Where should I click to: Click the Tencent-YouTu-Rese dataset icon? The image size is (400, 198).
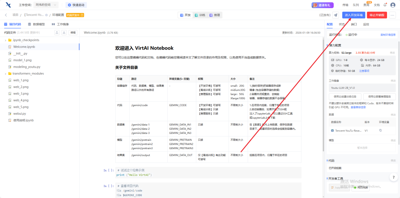click(x=332, y=131)
